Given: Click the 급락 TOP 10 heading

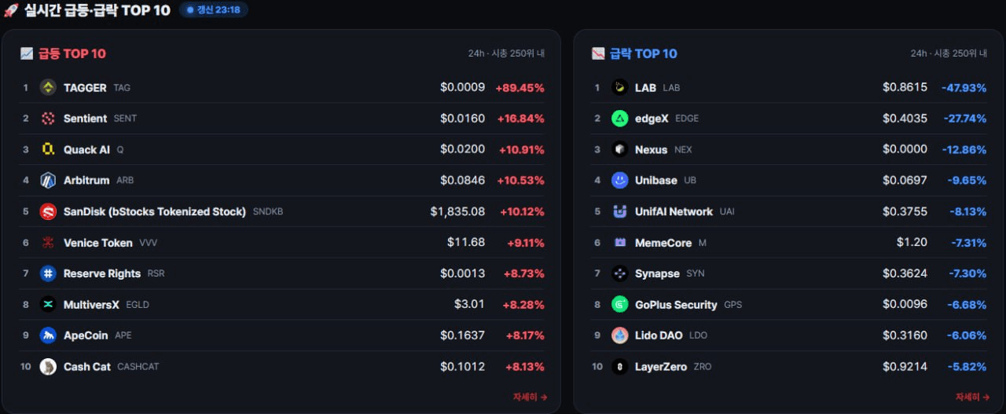Looking at the screenshot, I should pos(644,53).
